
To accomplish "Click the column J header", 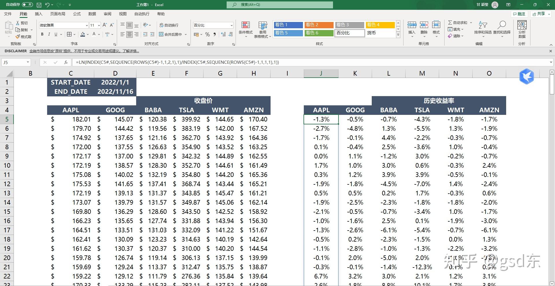I will (x=321, y=73).
